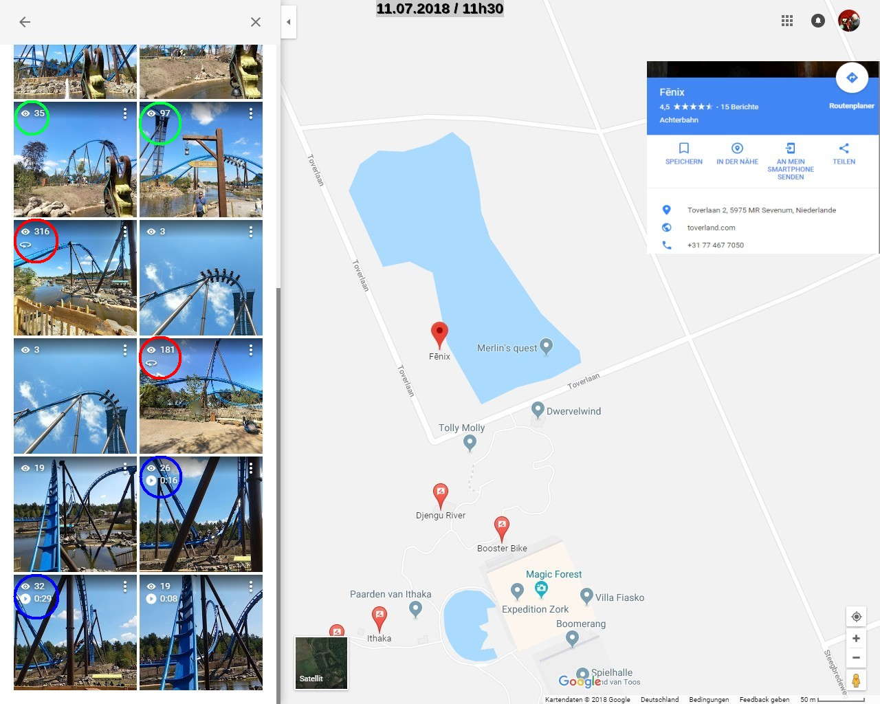The image size is (880, 704).
Task: Open the notifications bell
Action: [x=818, y=21]
